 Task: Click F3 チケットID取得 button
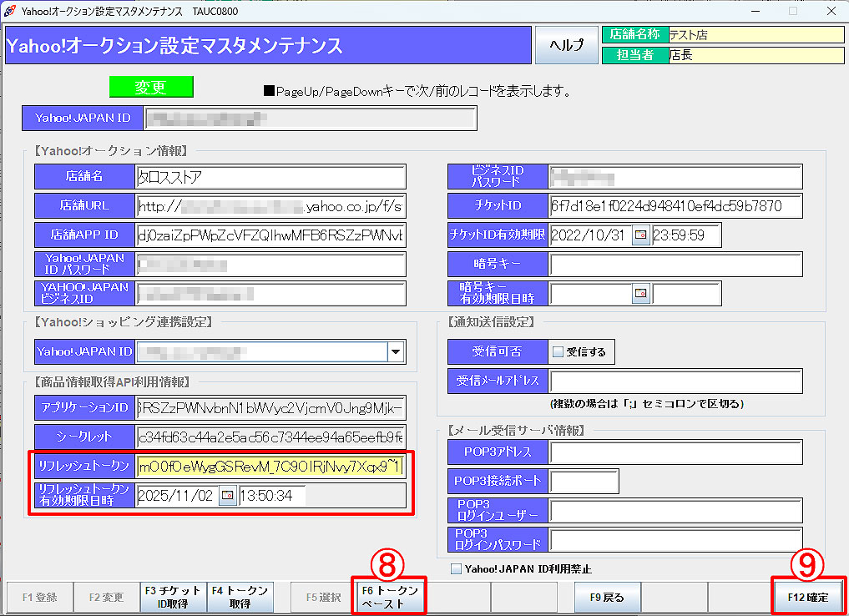point(172,597)
